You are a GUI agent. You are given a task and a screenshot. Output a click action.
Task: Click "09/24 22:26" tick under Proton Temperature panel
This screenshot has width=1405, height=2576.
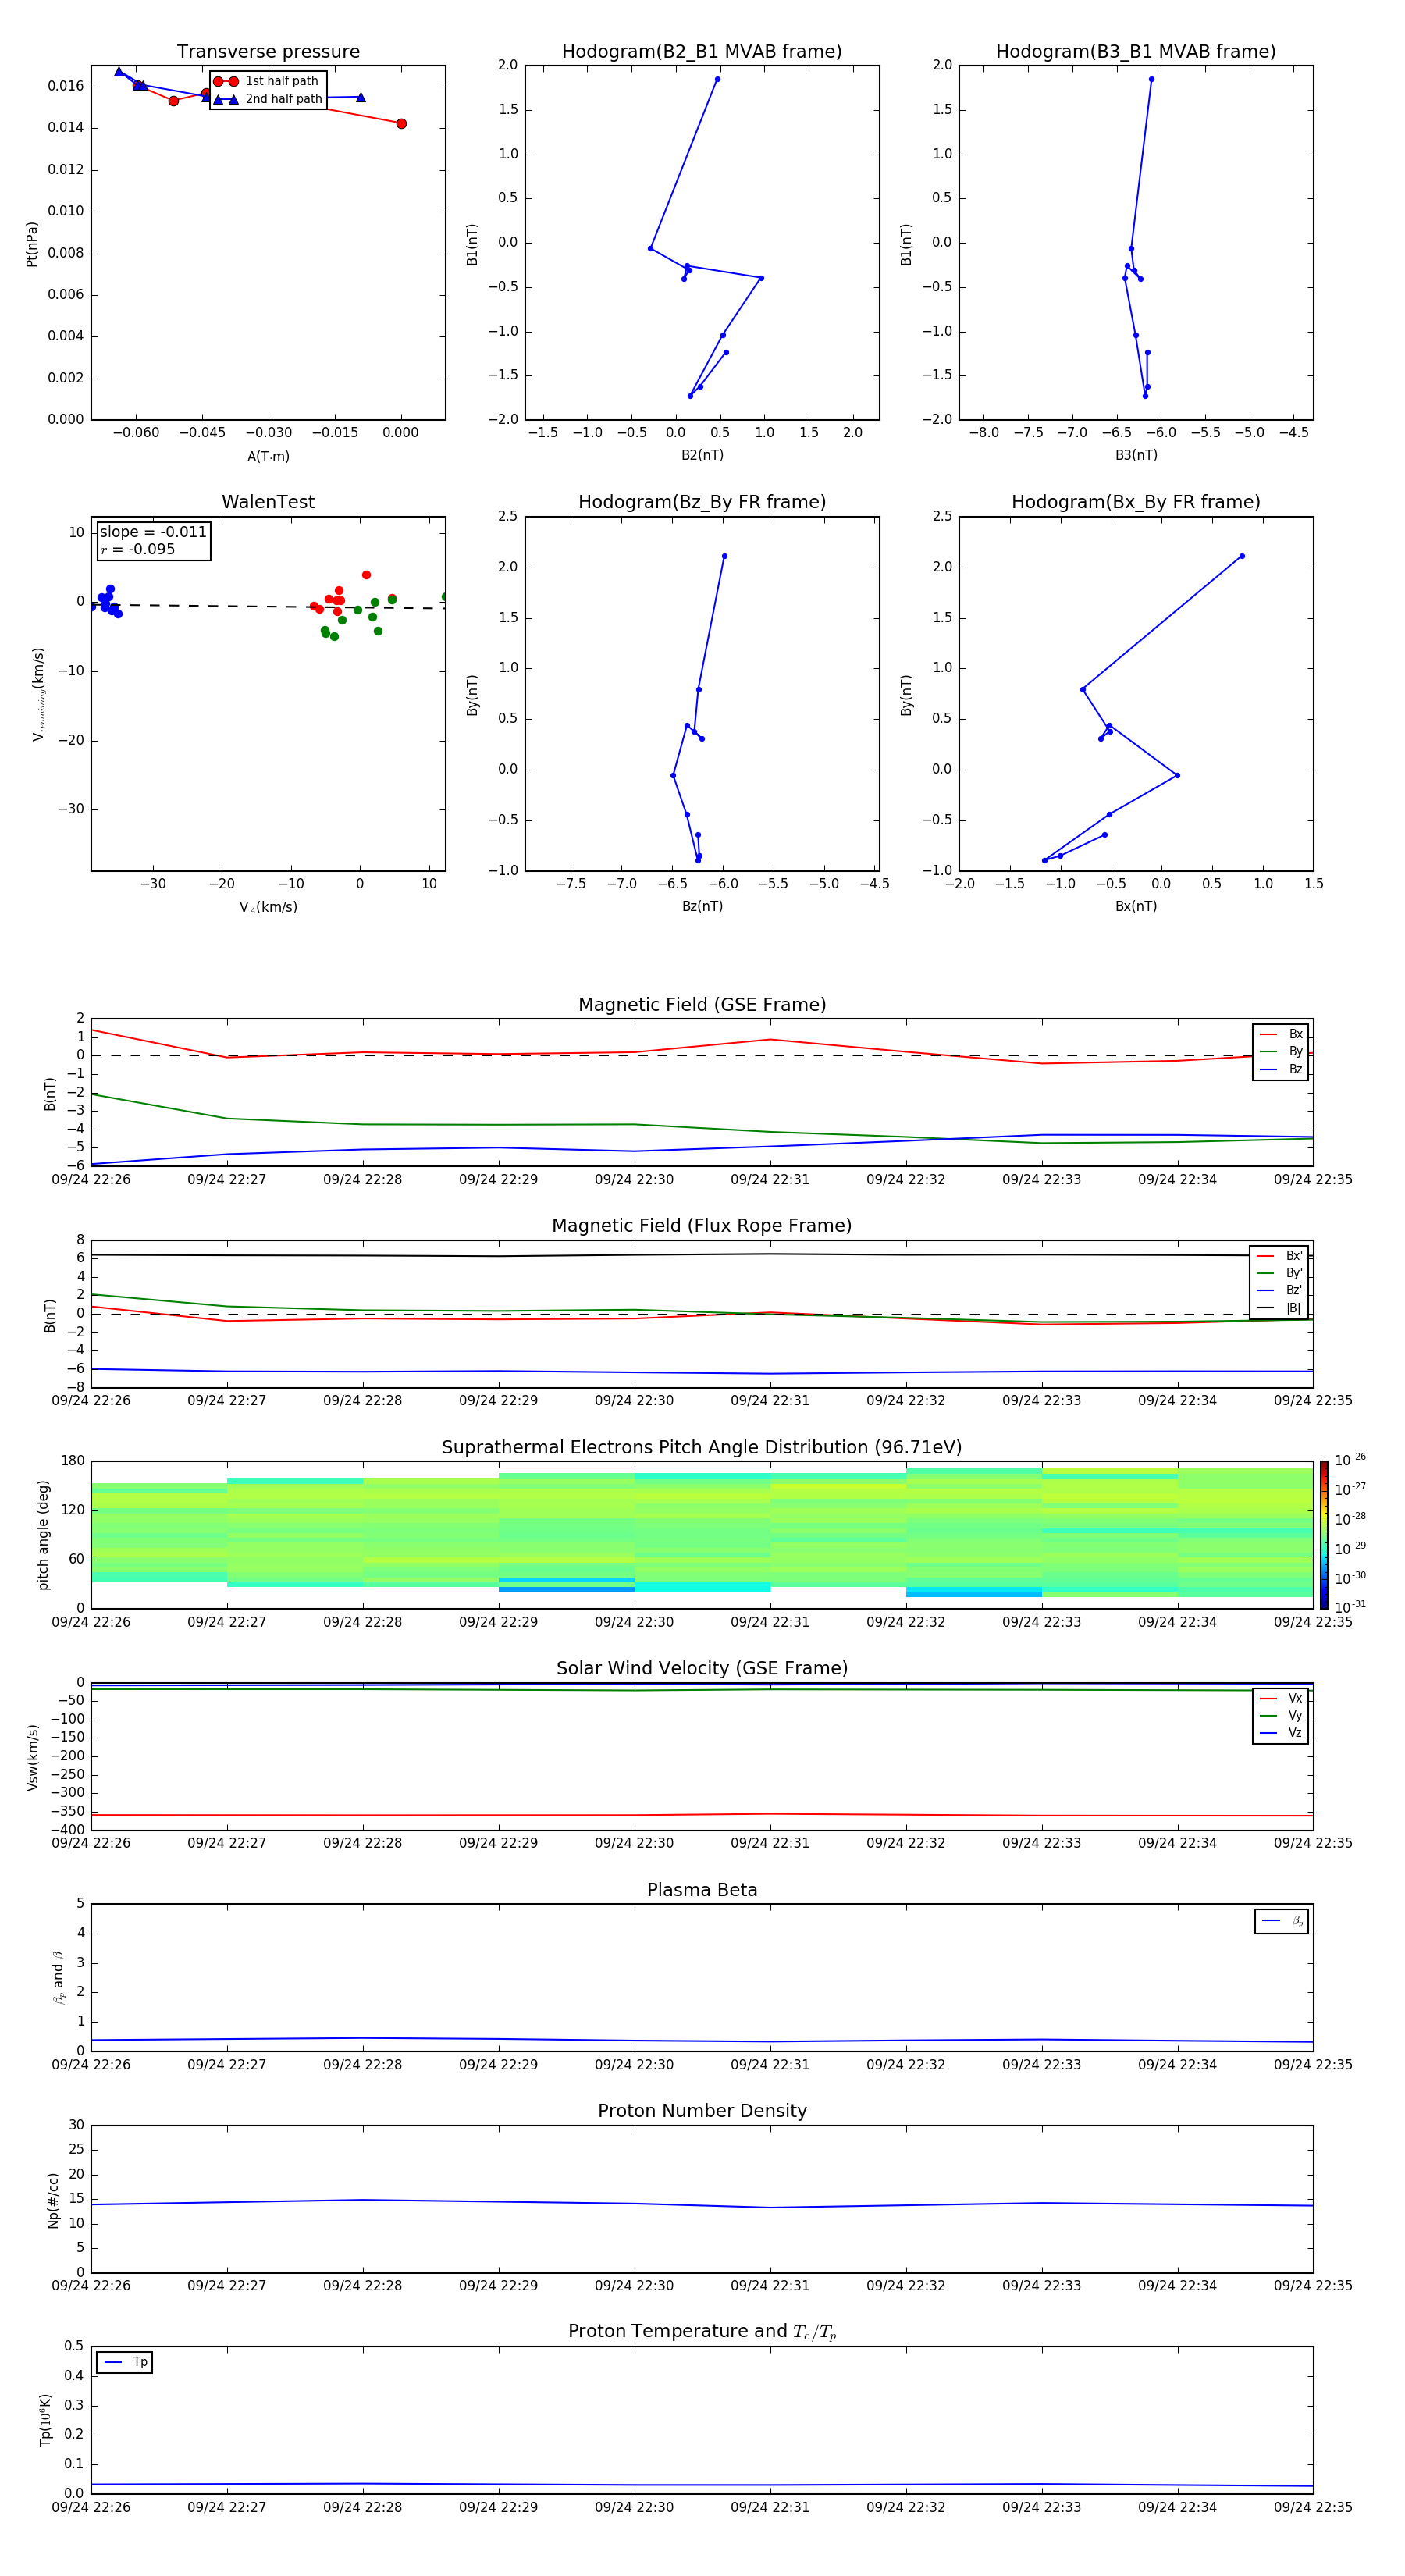pos(91,2507)
